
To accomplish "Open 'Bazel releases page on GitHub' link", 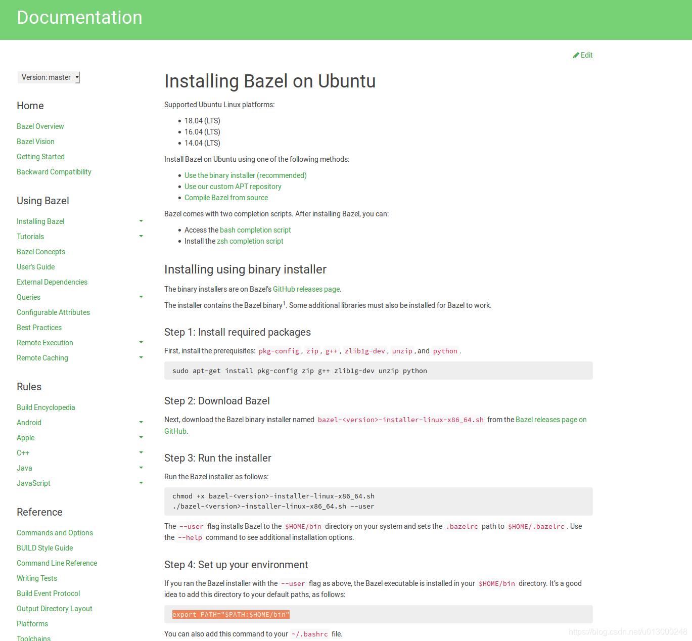I will point(551,420).
